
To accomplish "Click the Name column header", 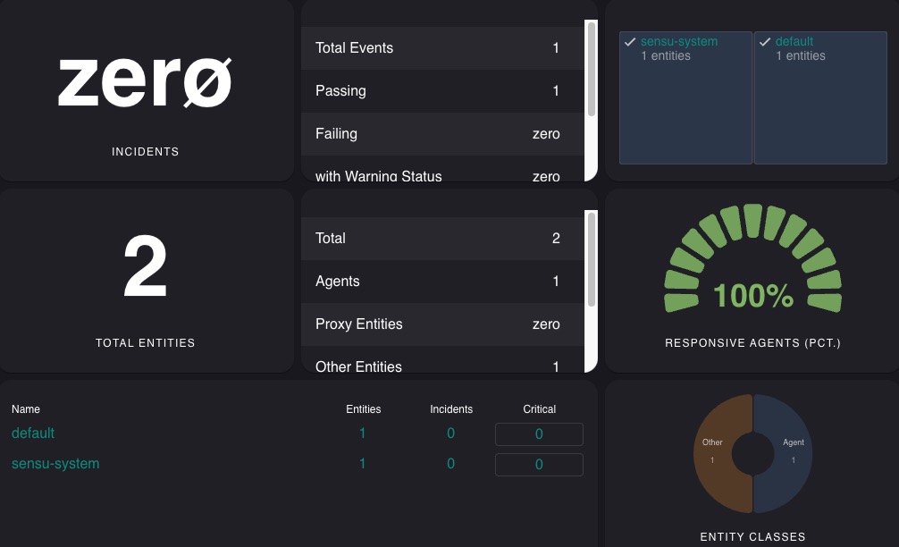I will [x=26, y=408].
